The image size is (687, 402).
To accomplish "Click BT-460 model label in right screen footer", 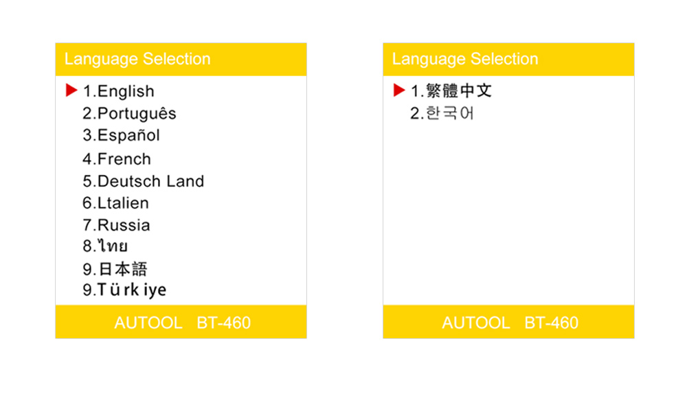I will click(552, 322).
